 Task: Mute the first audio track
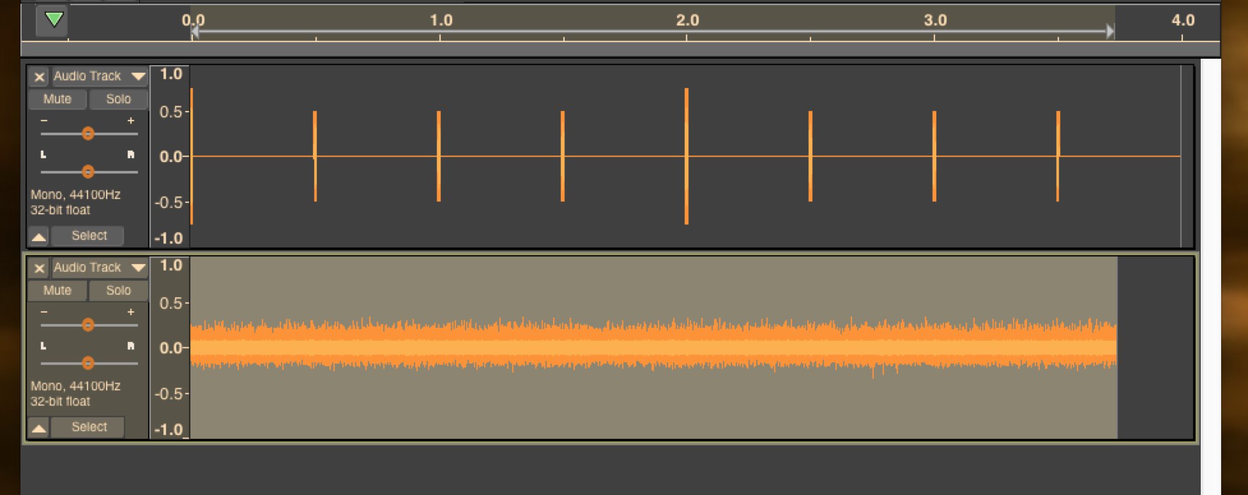(x=57, y=100)
